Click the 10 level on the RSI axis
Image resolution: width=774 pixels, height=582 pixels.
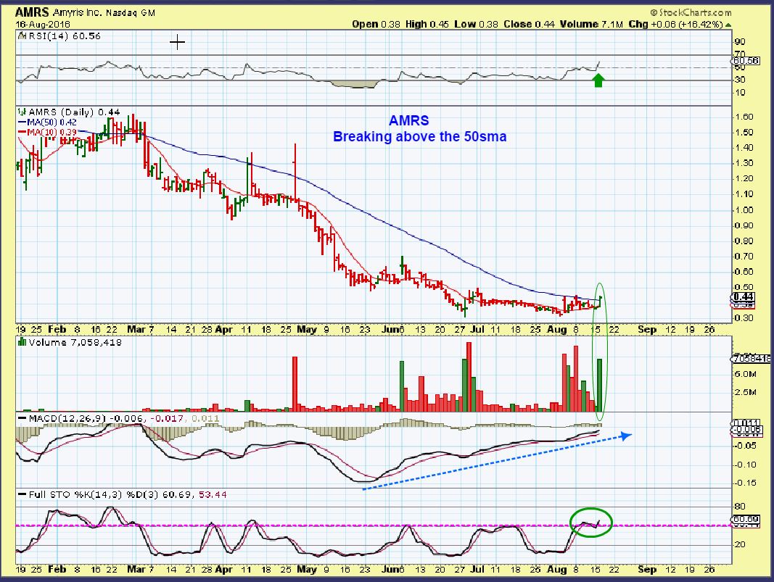pos(740,93)
